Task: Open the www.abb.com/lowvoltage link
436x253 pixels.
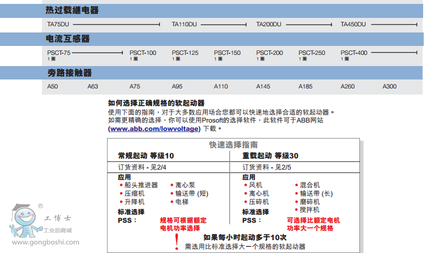Action: 154,129
